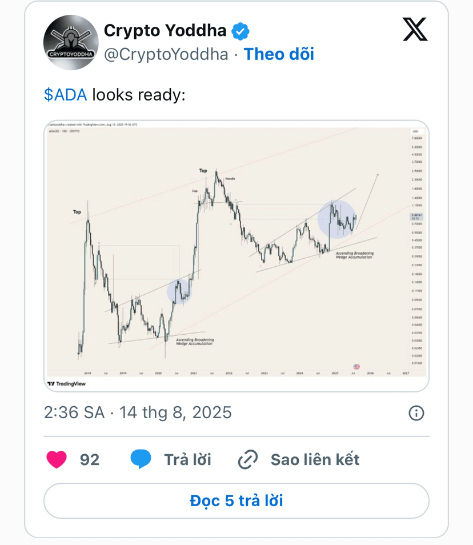
Task: Open the info circle icon
Action: point(416,413)
